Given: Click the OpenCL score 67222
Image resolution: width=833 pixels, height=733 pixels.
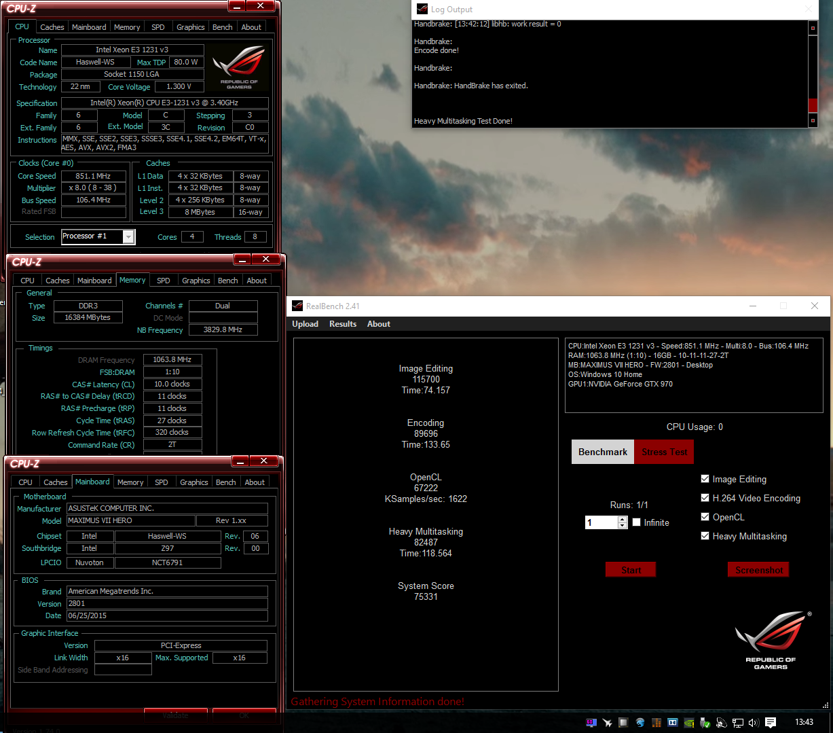Looking at the screenshot, I should 426,488.
